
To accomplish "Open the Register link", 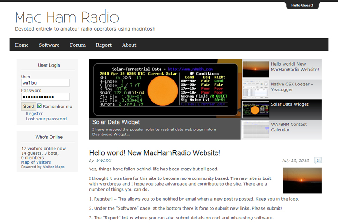I will click(x=34, y=114).
